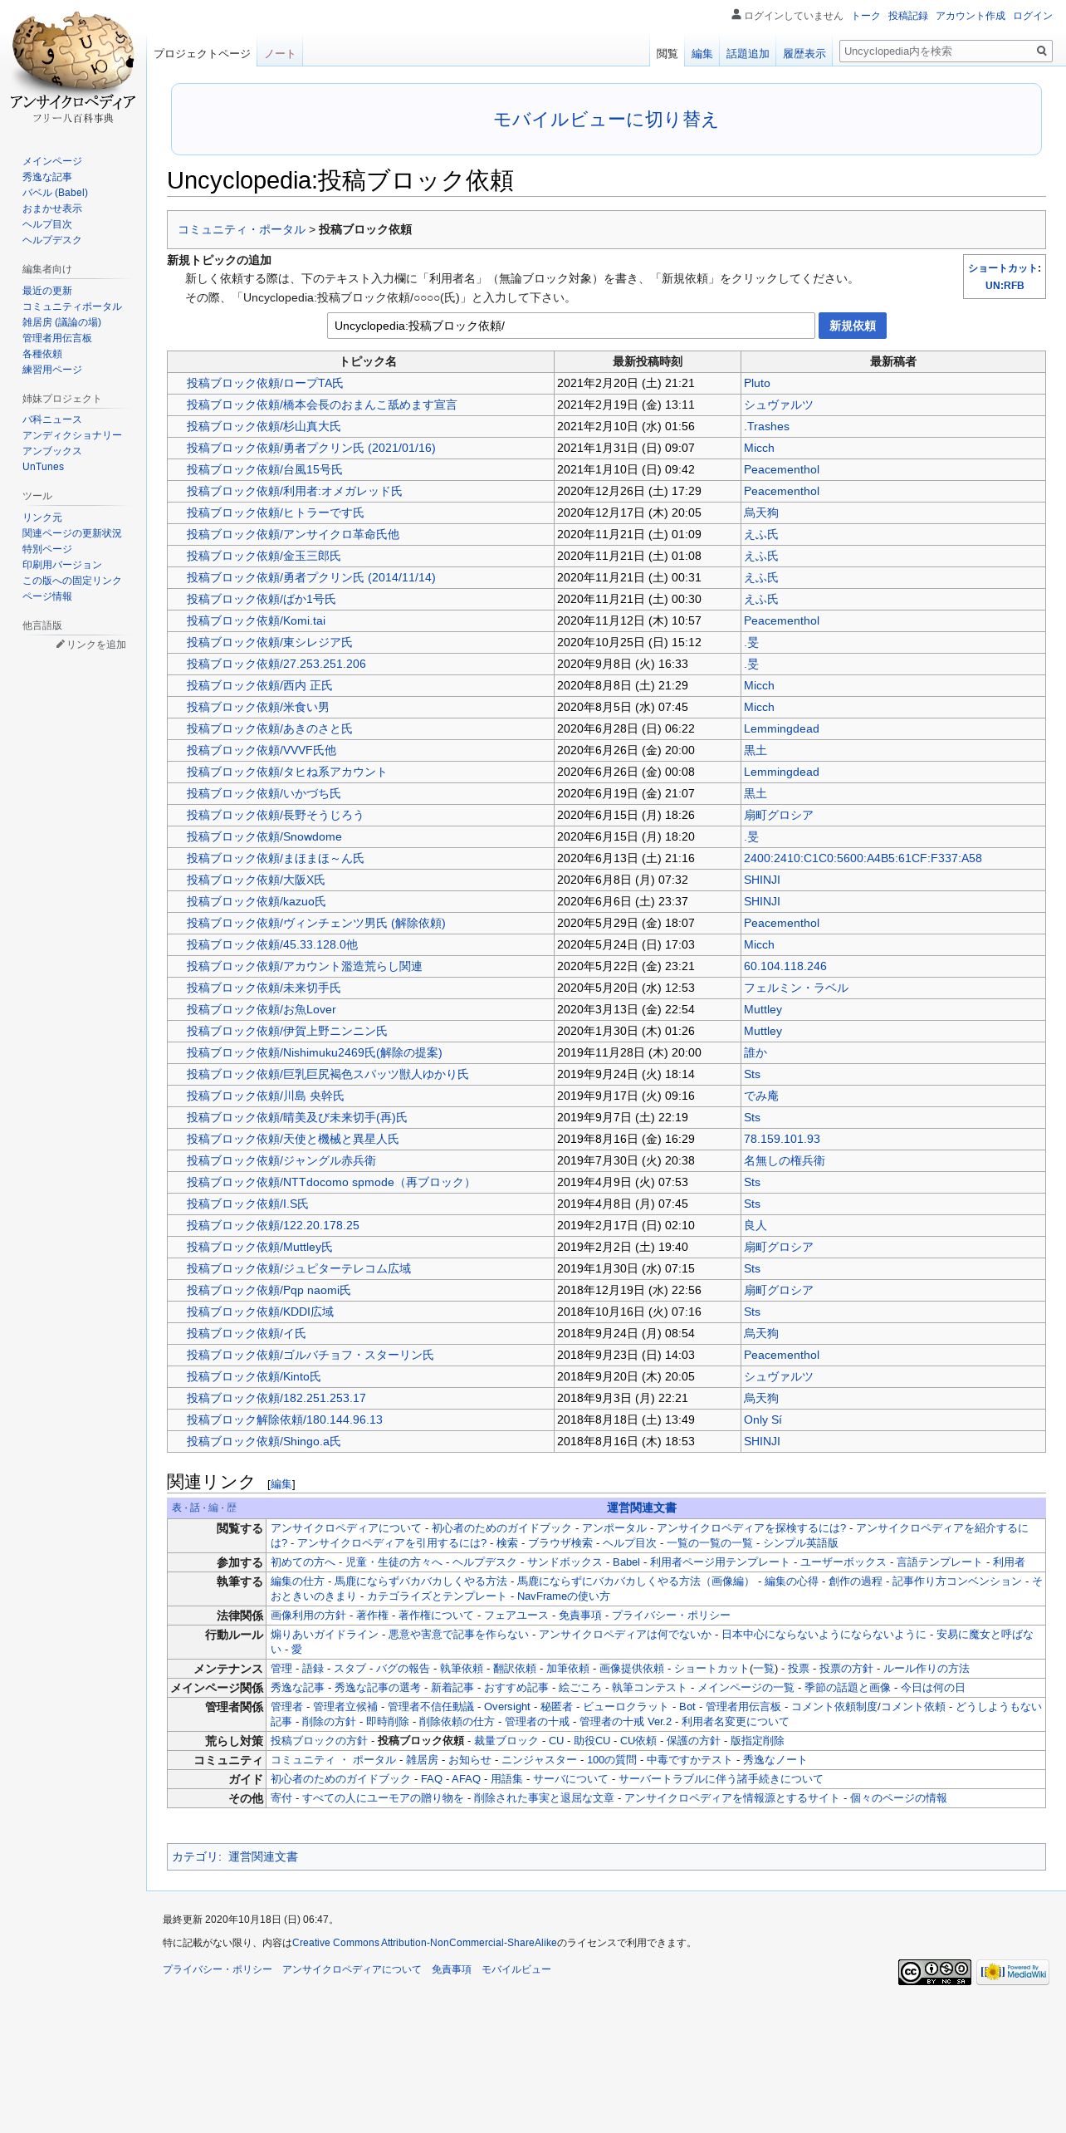The height and width of the screenshot is (2133, 1066).
Task: Open メインページ in the sidebar
Action: pyautogui.click(x=52, y=161)
